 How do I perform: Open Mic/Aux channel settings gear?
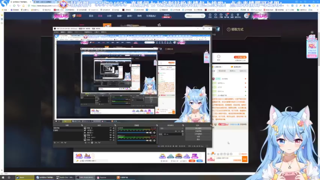point(154,140)
